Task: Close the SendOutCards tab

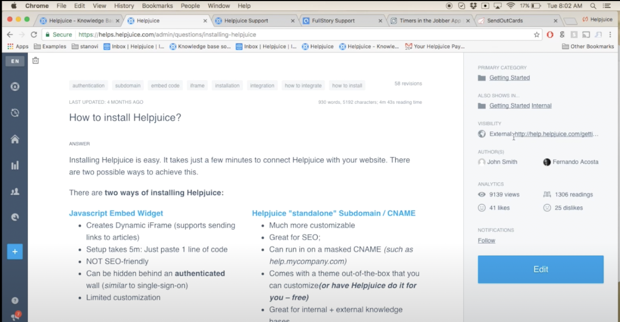Action: [555, 21]
